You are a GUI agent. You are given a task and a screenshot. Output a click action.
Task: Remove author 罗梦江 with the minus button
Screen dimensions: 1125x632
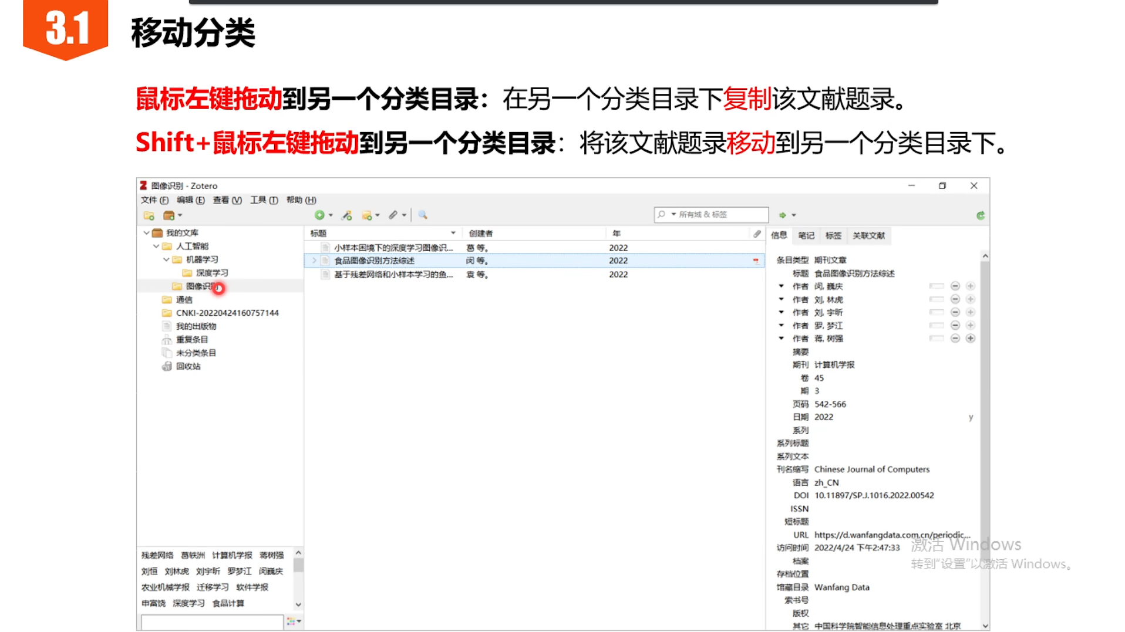(x=956, y=325)
